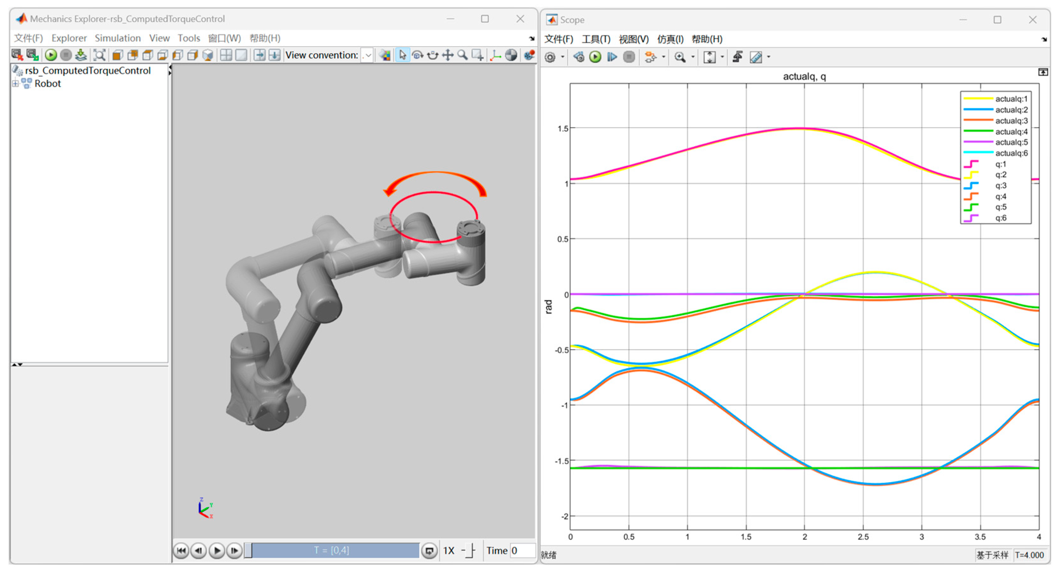
Task: Click the Fit to View icon
Action: (99, 55)
